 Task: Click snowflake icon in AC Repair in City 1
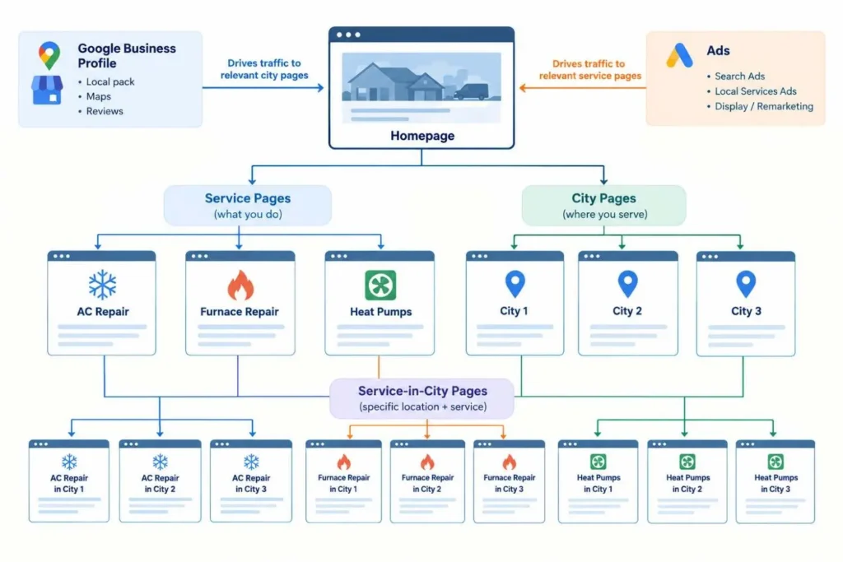69,462
